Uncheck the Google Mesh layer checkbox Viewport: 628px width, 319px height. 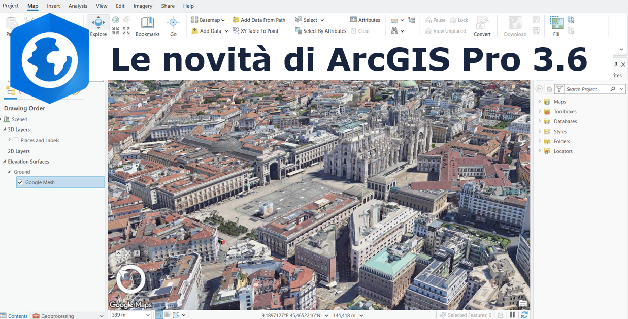[20, 182]
